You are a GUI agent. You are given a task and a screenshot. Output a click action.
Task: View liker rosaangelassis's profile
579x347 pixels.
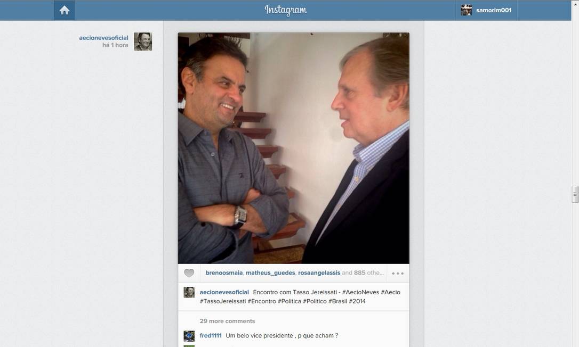(x=319, y=273)
